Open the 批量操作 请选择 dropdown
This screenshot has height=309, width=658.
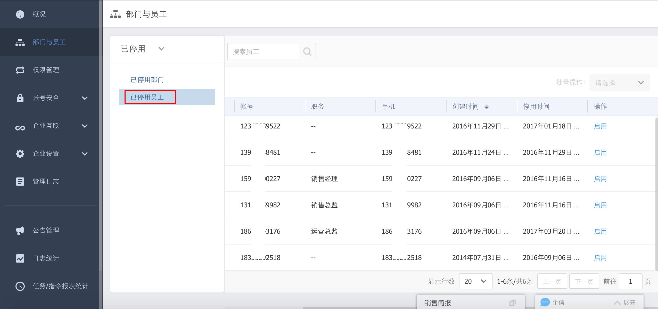point(619,83)
